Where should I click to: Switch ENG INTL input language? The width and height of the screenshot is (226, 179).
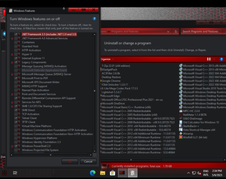206,173
